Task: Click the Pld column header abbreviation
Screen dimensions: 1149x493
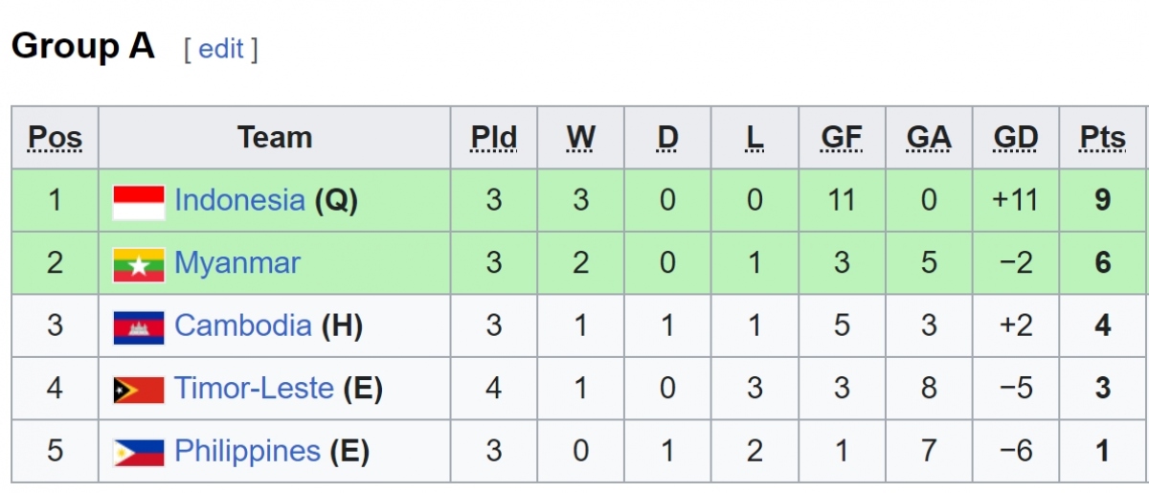Action: 494,139
